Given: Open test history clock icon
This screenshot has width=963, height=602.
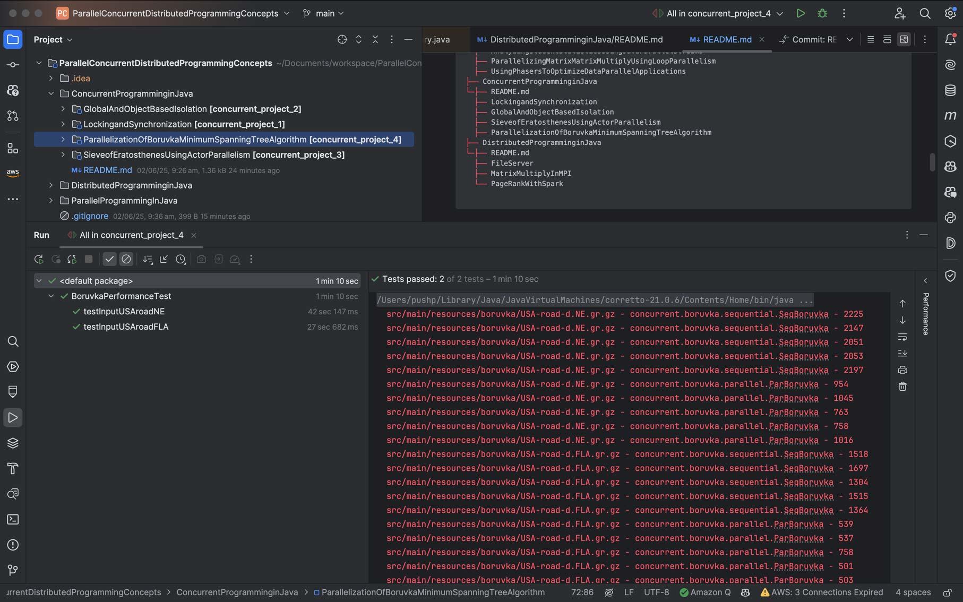Looking at the screenshot, I should 180,259.
